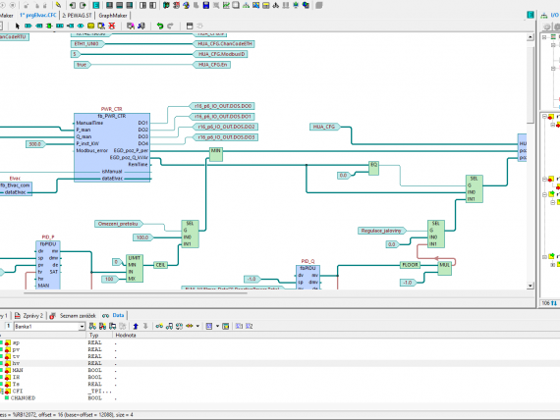
Task: Click the first insert-block icon after pointer
Action: pos(28,26)
